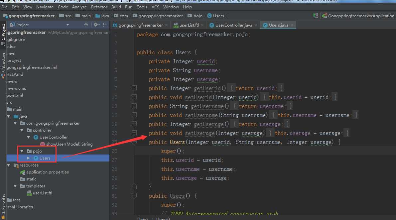Open the Help menu

pyautogui.click(x=187, y=7)
